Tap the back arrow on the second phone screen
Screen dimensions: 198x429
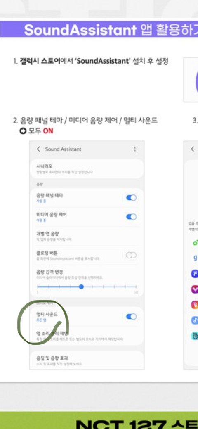click(193, 149)
